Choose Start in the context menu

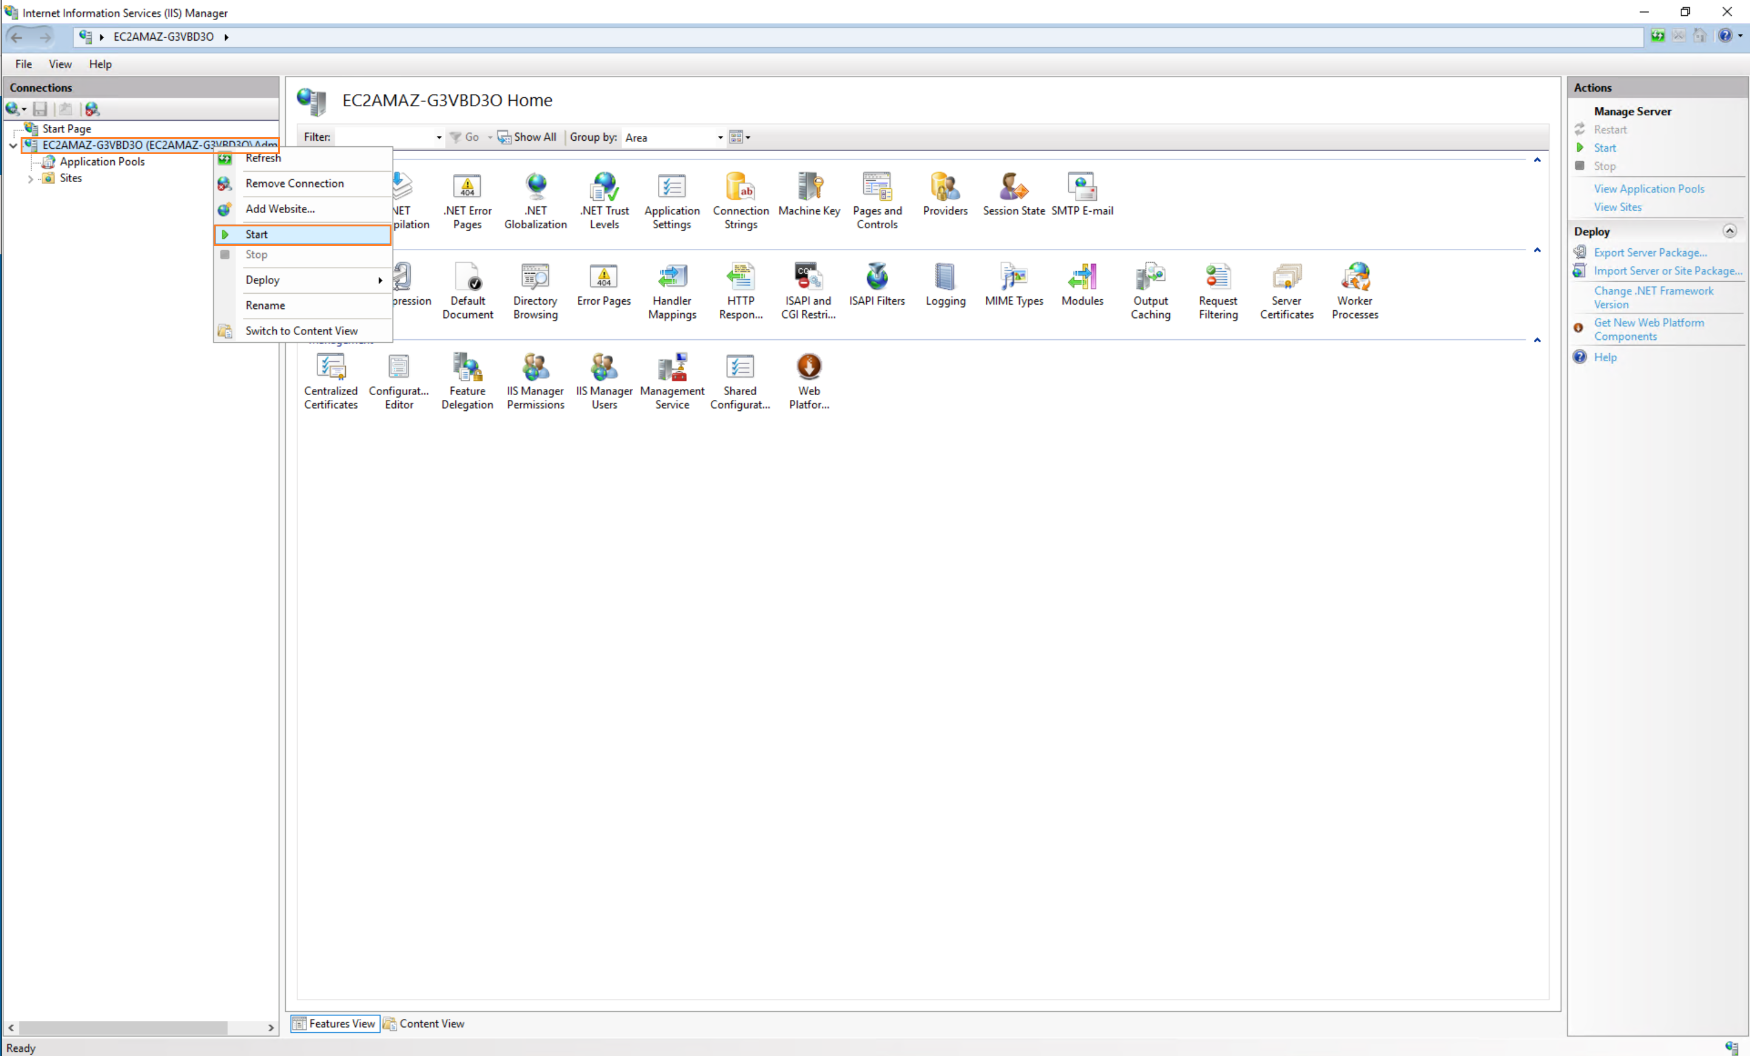pyautogui.click(x=302, y=234)
